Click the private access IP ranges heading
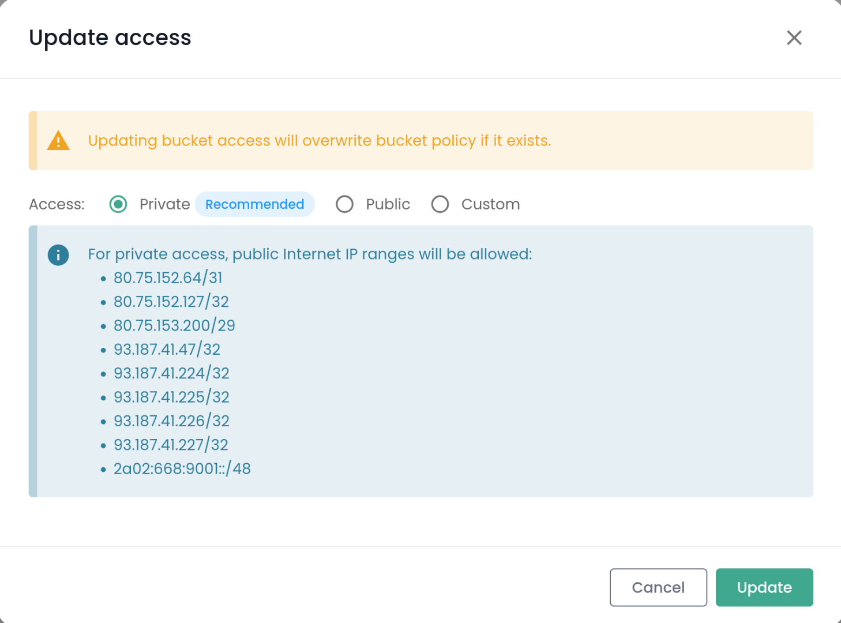The image size is (841, 623). click(x=310, y=254)
